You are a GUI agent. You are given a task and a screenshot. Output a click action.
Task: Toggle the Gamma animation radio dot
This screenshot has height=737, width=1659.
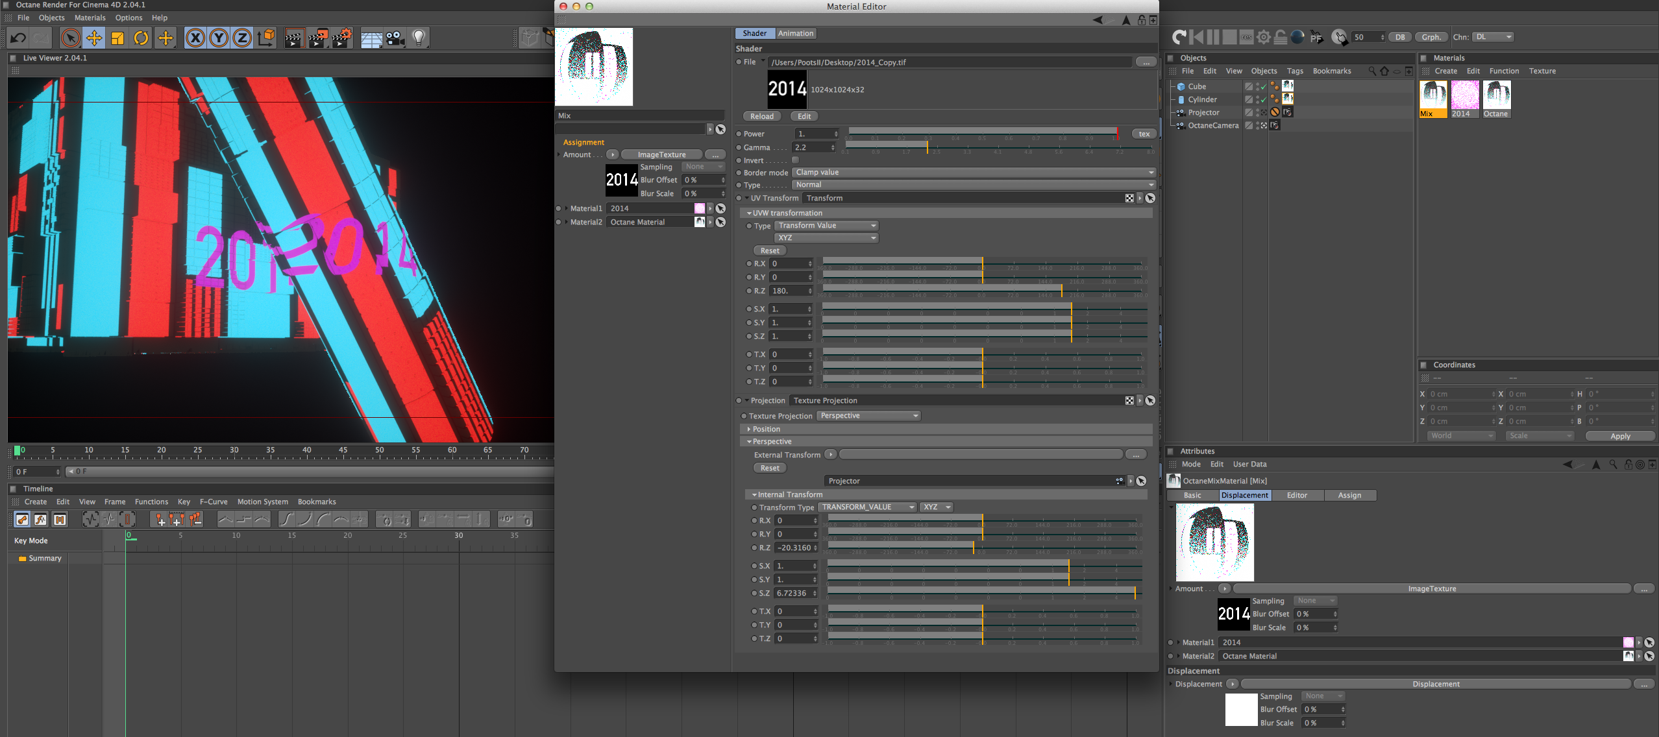click(739, 147)
